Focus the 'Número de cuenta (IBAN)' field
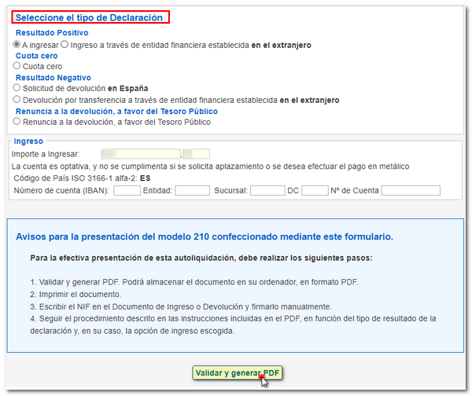472x396 pixels. click(x=127, y=190)
